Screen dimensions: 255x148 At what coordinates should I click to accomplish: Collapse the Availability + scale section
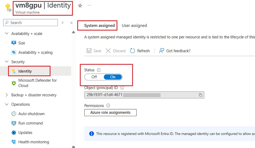pos(7,33)
